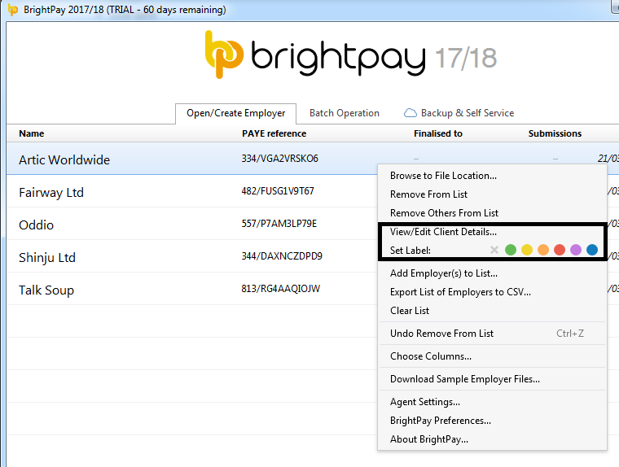
Task: Select Clear List menu entry
Action: coord(492,311)
